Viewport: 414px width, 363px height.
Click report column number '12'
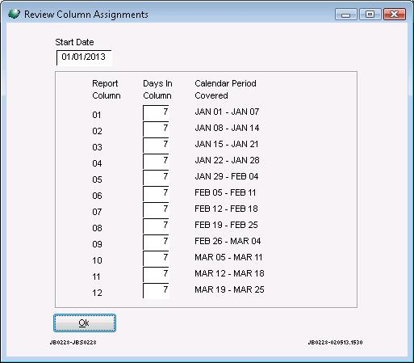97,293
